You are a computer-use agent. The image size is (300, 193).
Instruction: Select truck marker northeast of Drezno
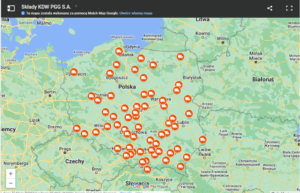coord(77,128)
